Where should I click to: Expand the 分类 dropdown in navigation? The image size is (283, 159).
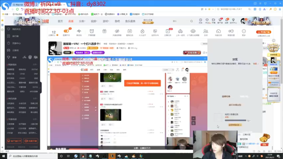click(82, 21)
